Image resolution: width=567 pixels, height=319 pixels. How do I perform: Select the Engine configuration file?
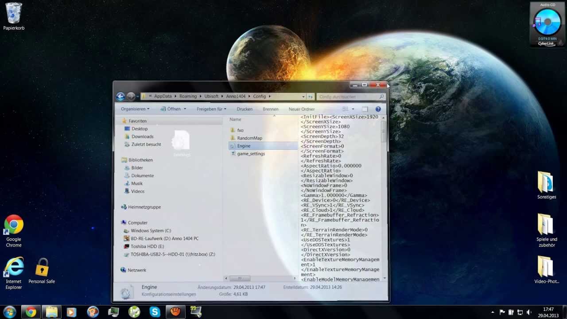pyautogui.click(x=263, y=146)
